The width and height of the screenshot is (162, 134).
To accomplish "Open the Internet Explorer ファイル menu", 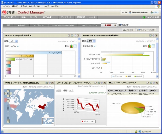I will (6, 6).
